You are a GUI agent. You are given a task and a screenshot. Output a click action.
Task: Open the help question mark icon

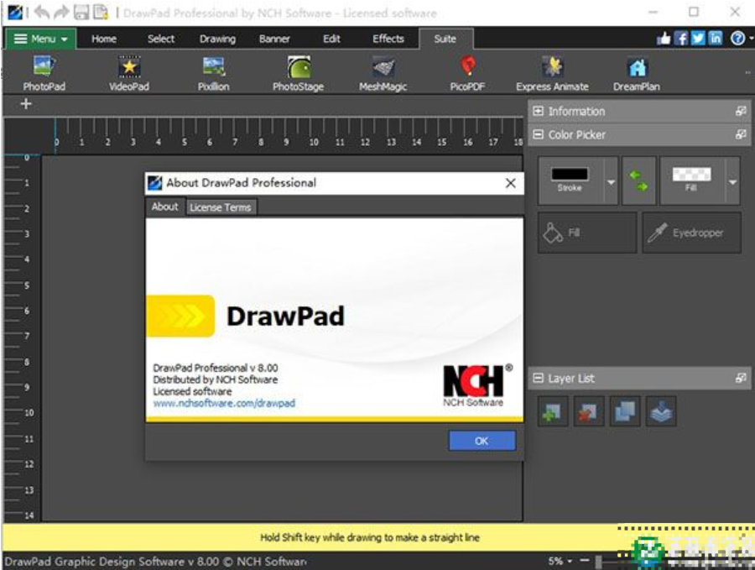[737, 39]
